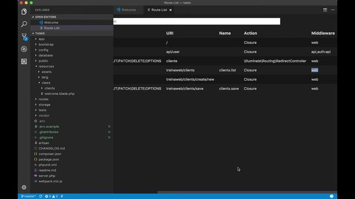
Task: Open the Debug view in activity bar
Action: tap(24, 49)
